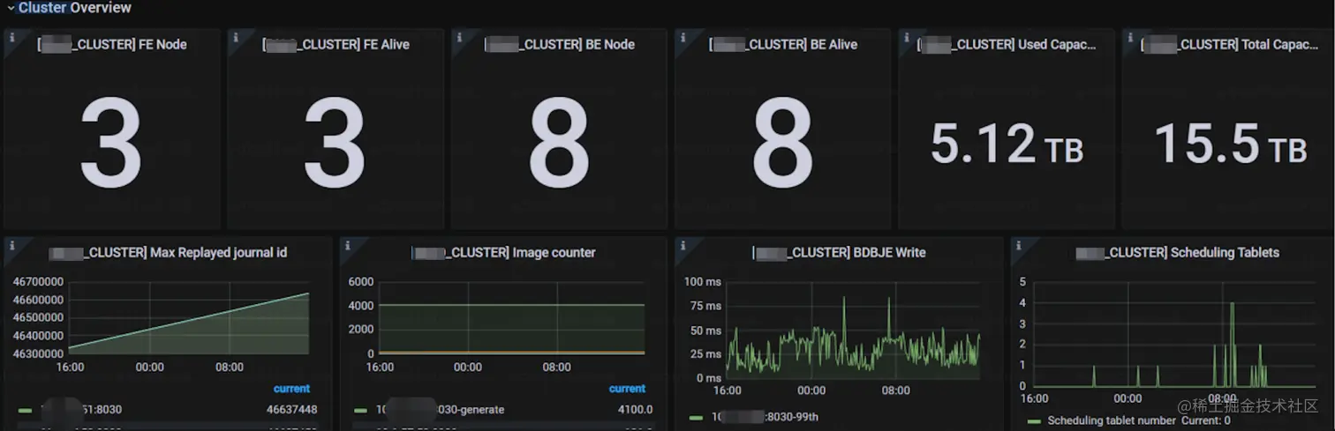Open the BE Node panel title menu
Screen dimensions: 1335x431
coord(560,44)
